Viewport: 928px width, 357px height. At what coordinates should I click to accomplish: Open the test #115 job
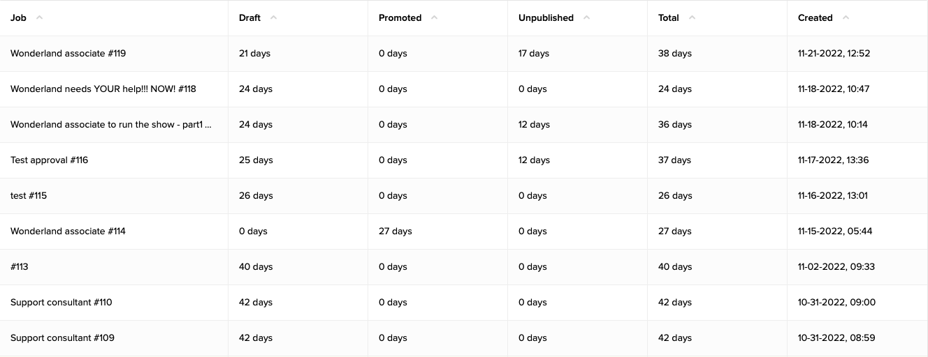coord(29,196)
